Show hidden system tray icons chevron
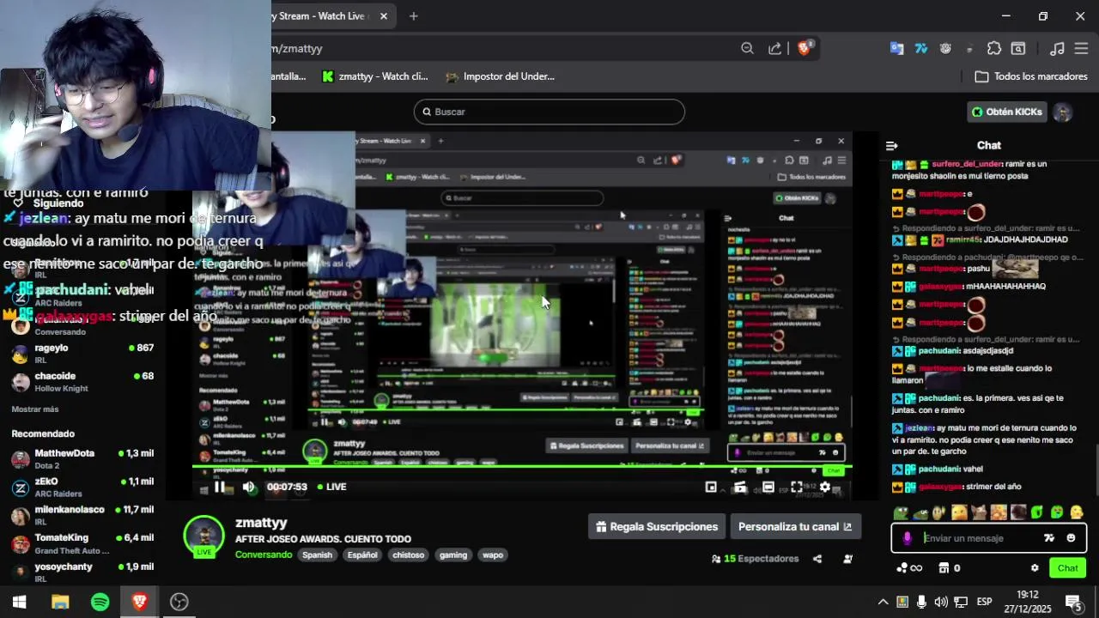Viewport: 1099px width, 618px height. [x=883, y=602]
